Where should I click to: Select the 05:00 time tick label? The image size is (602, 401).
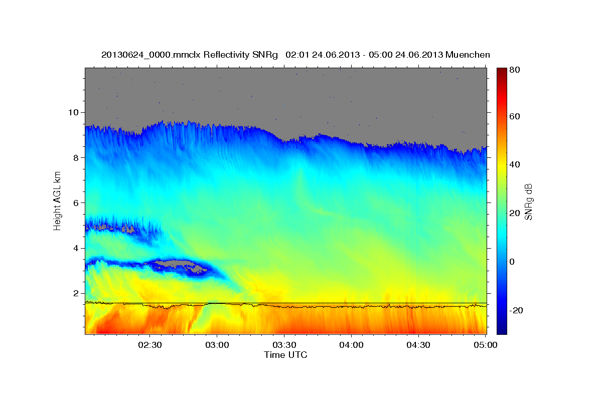(x=485, y=345)
